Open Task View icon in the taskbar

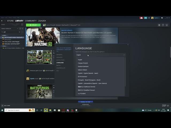click(x=41, y=110)
